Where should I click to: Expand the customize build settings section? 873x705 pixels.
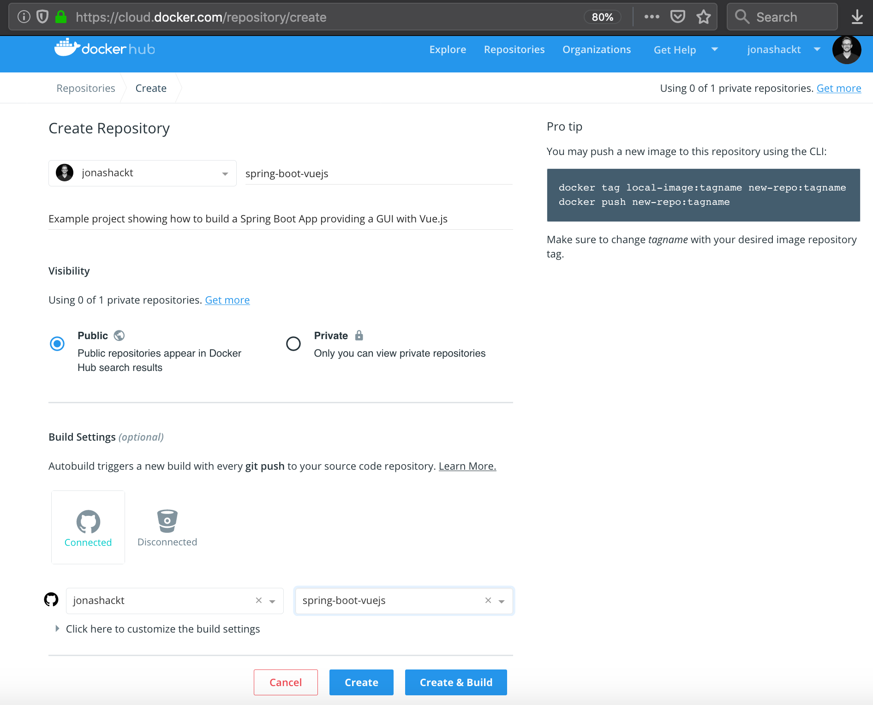pyautogui.click(x=162, y=628)
